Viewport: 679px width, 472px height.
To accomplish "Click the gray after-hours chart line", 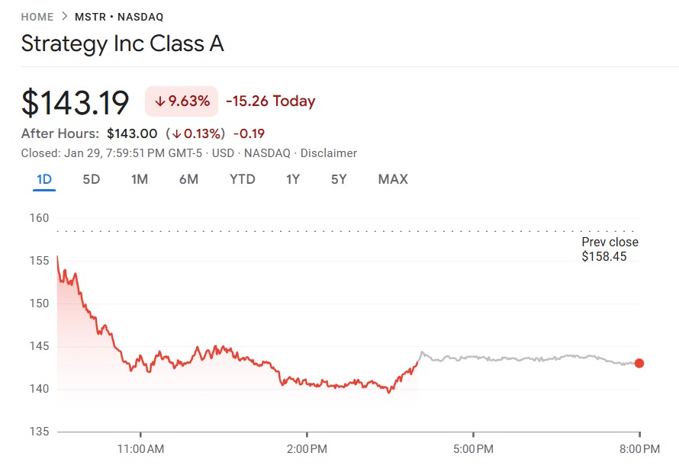I will [x=526, y=358].
